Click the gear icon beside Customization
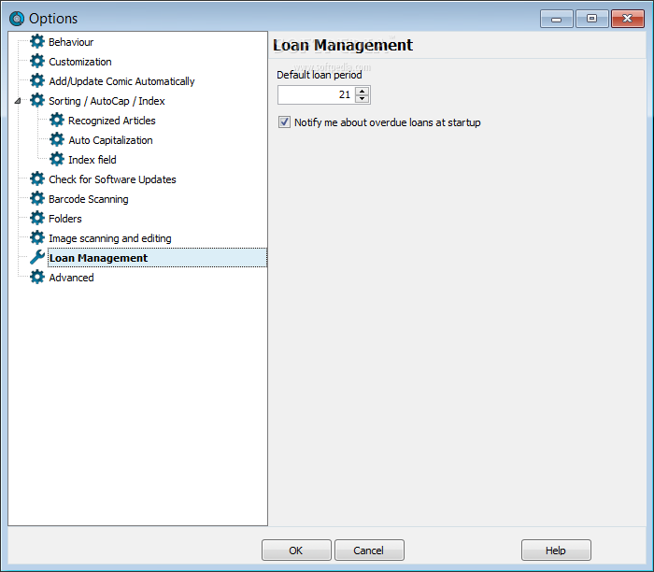 pos(37,62)
